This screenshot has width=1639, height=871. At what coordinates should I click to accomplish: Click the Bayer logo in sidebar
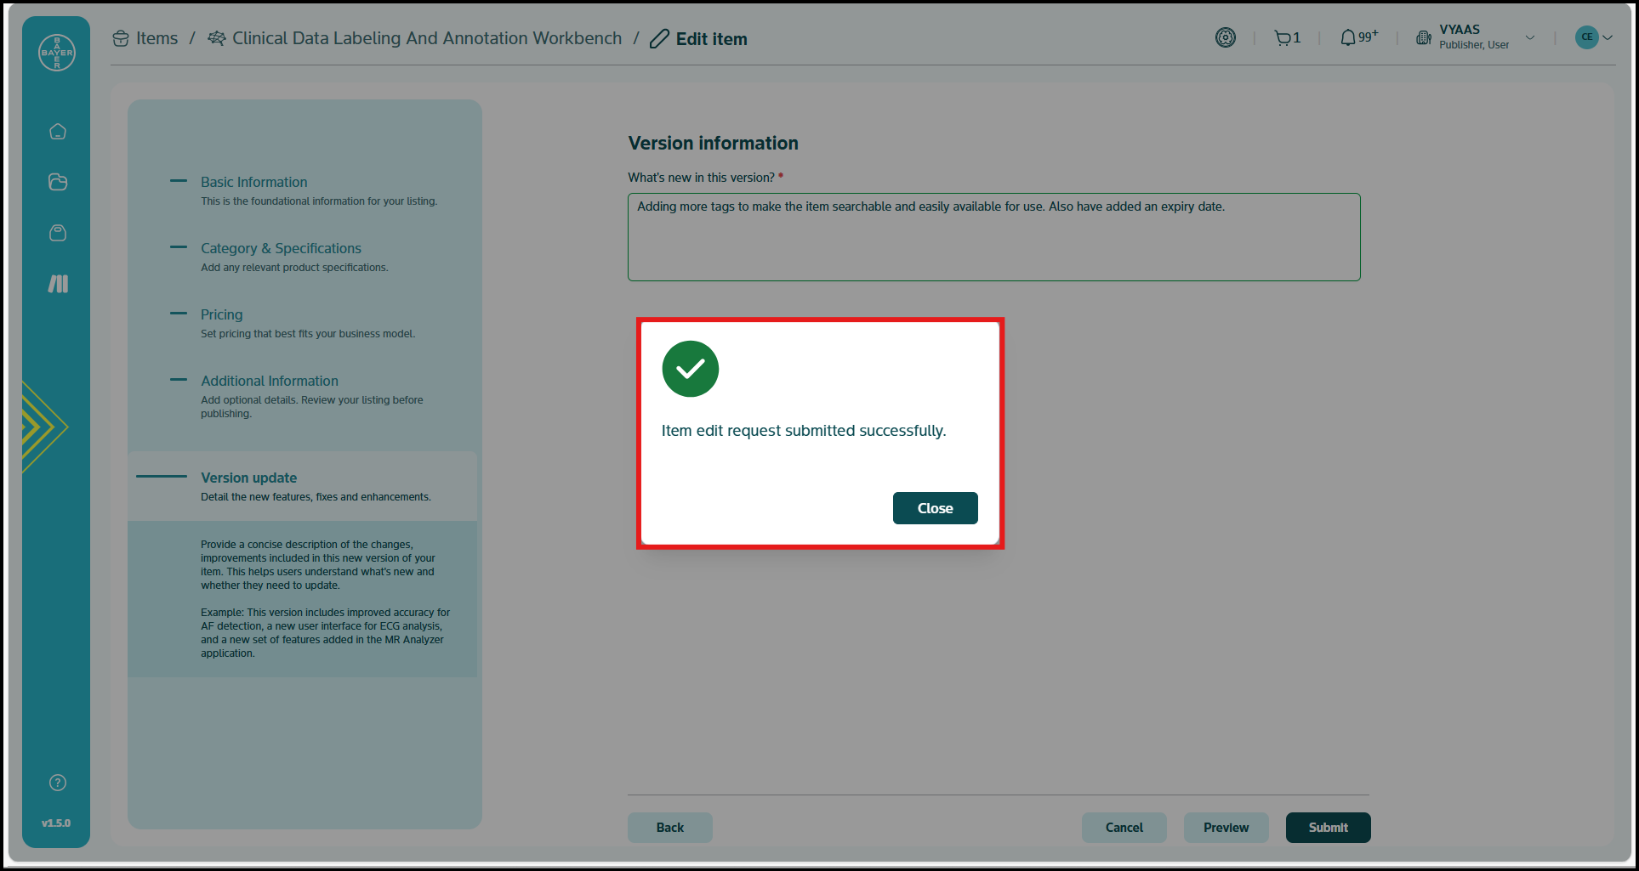point(57,53)
